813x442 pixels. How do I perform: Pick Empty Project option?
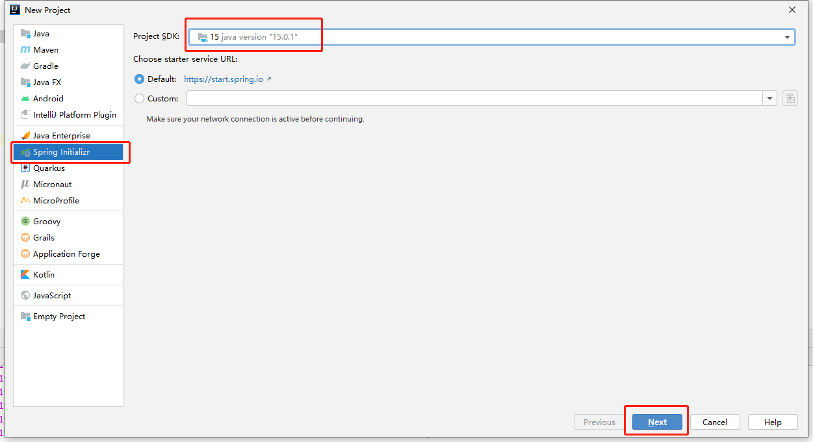[x=68, y=317]
